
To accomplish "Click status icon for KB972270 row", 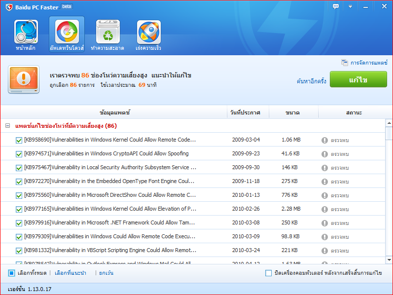I will click(324, 182).
